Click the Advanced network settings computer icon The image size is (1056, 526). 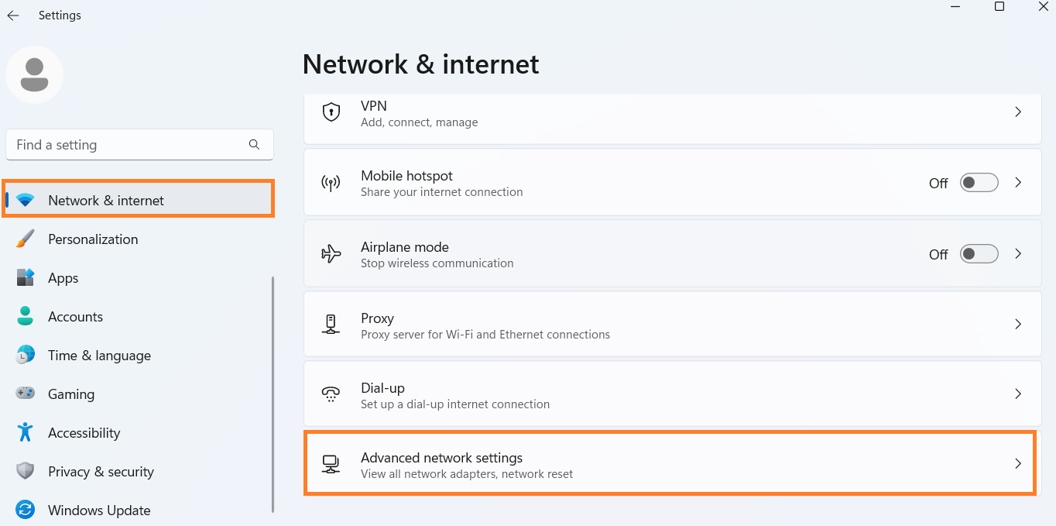[x=331, y=465]
